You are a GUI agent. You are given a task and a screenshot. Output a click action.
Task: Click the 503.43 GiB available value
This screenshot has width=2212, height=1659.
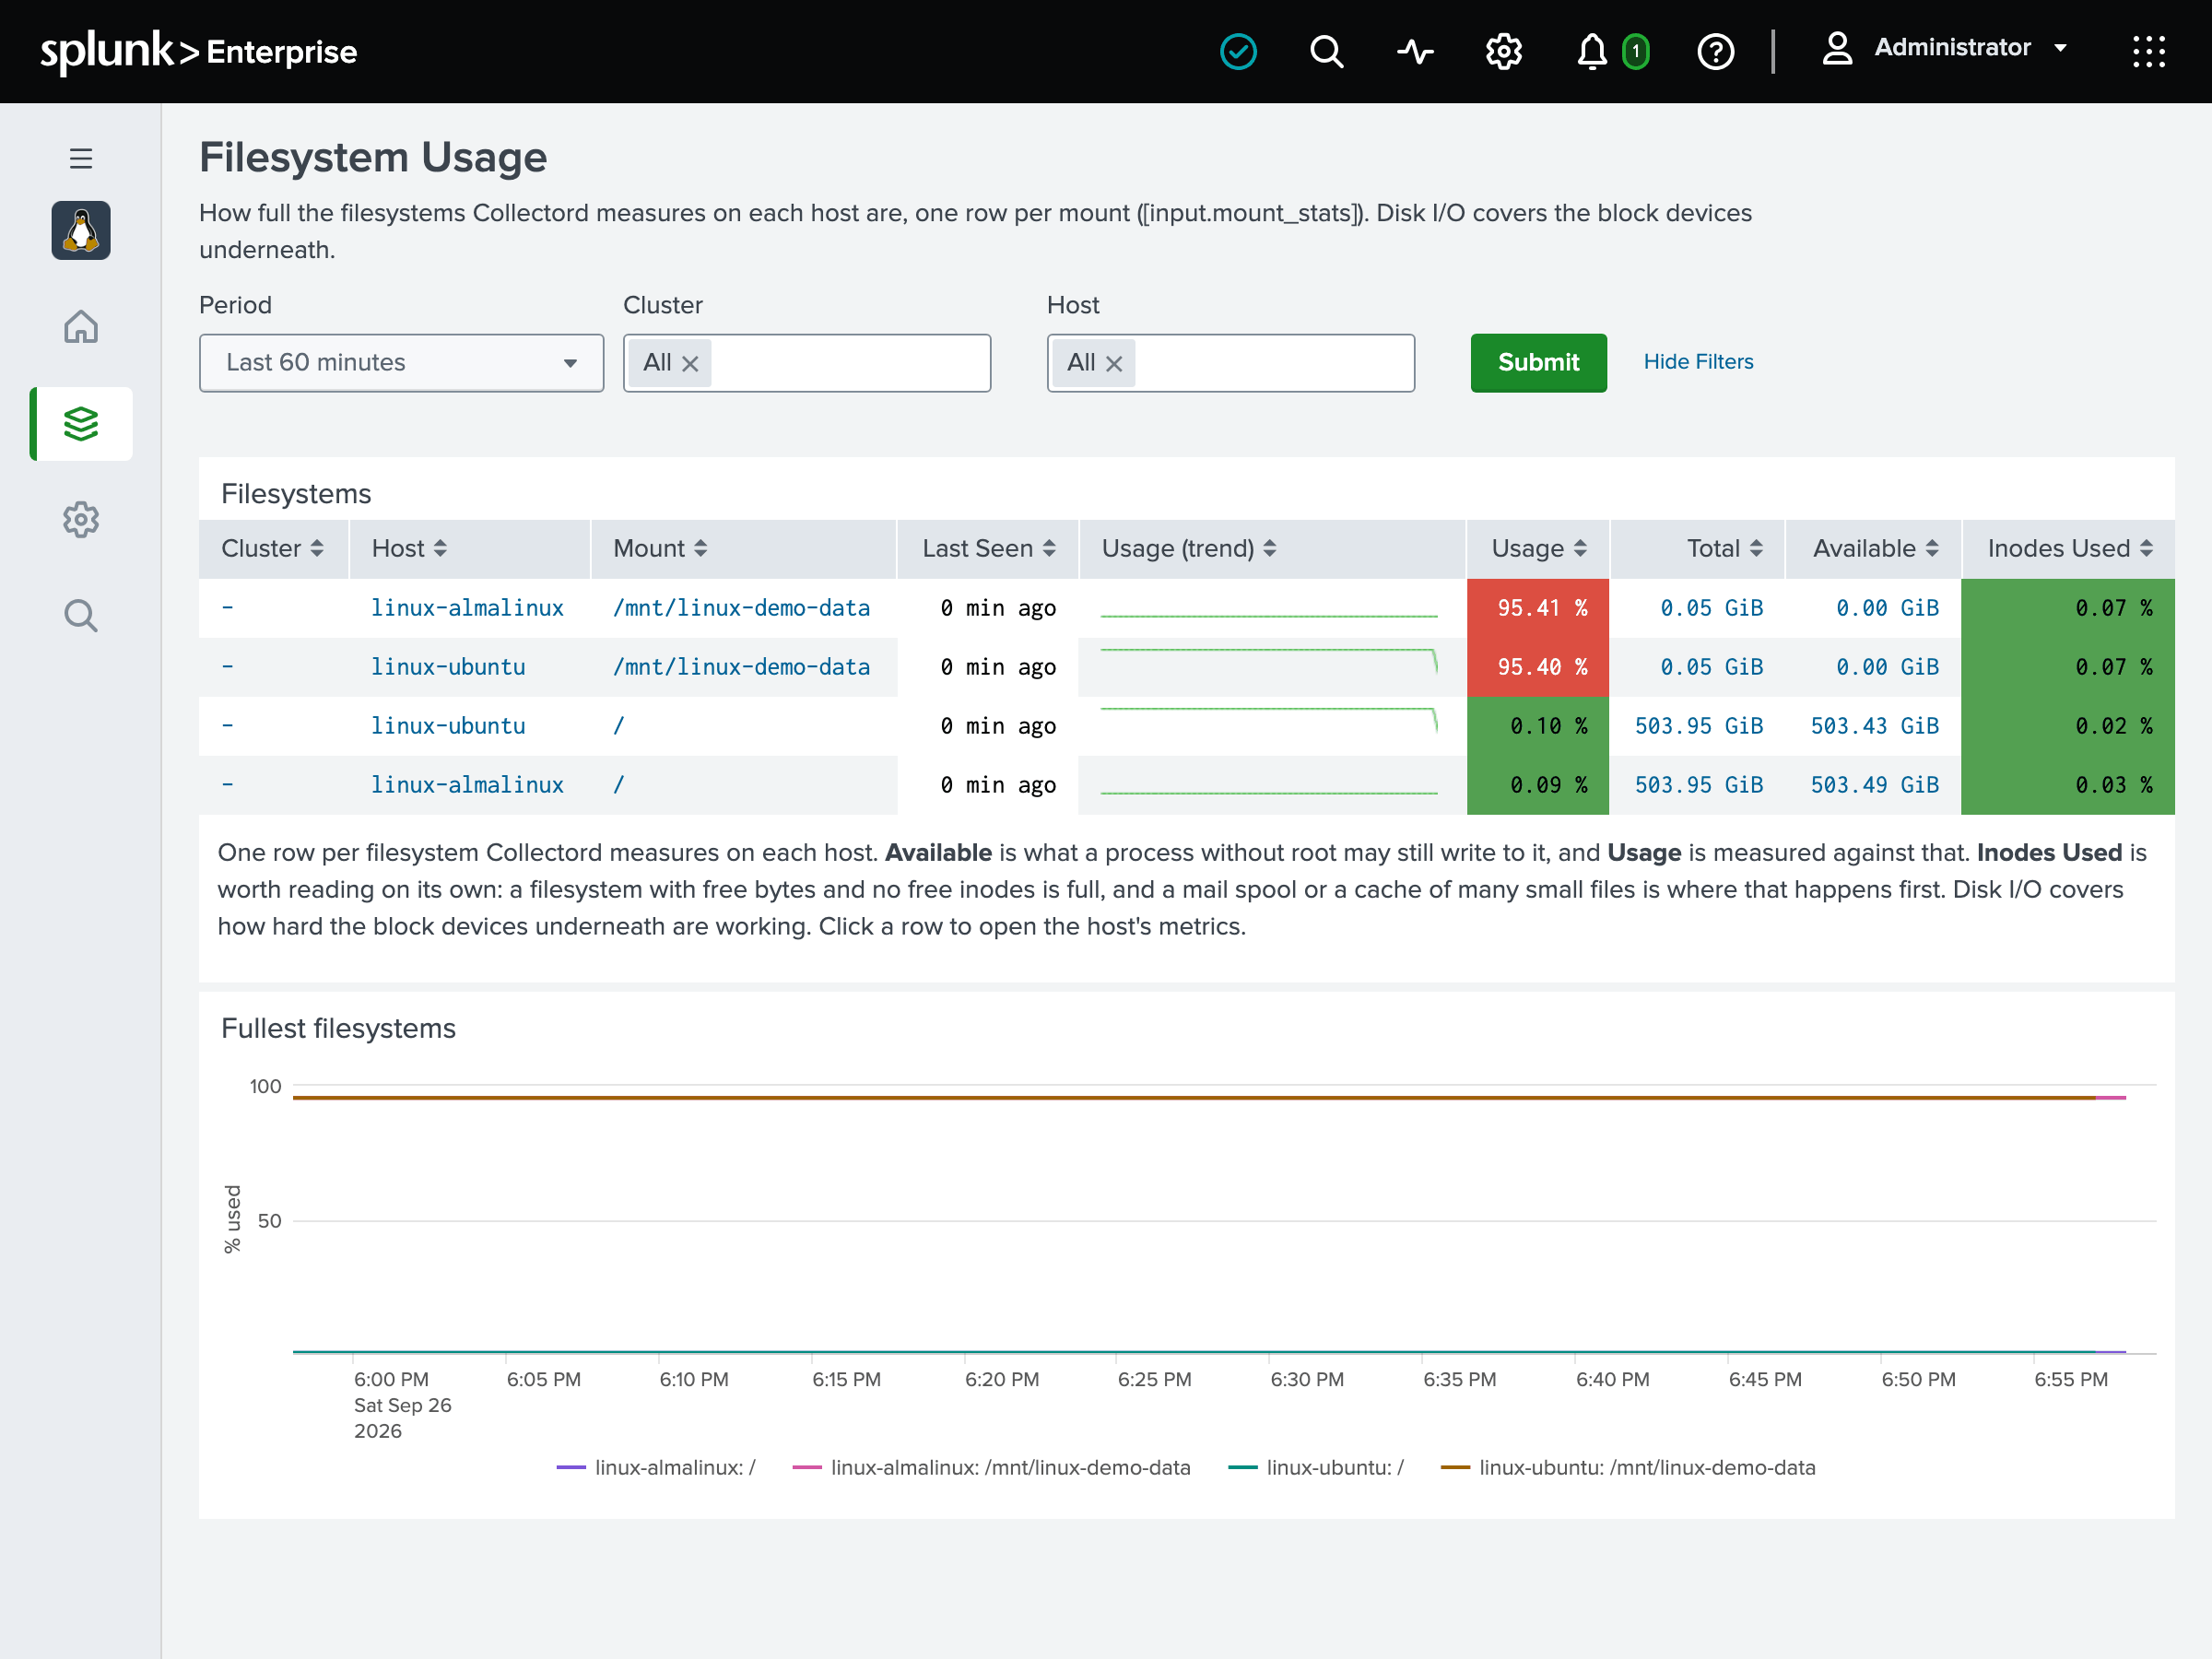(1874, 726)
